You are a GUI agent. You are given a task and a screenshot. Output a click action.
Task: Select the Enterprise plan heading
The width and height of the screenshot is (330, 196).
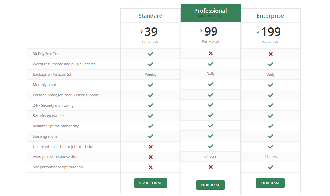270,16
